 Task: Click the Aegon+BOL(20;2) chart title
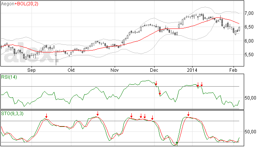20,4
